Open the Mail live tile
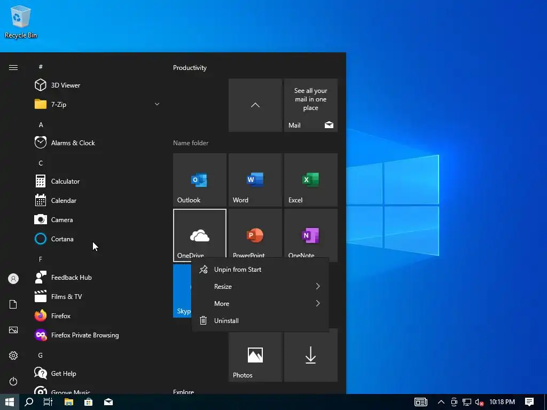The width and height of the screenshot is (547, 410). tap(311, 105)
